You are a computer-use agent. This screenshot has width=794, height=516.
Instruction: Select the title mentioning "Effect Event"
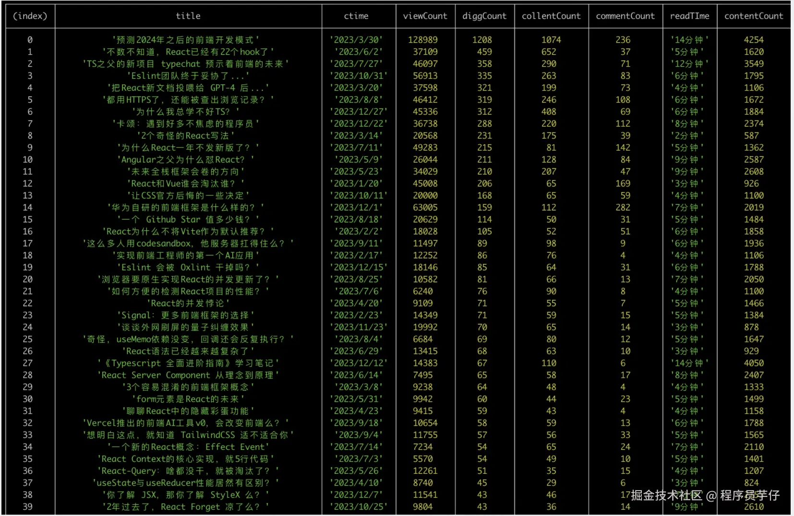pyautogui.click(x=188, y=447)
